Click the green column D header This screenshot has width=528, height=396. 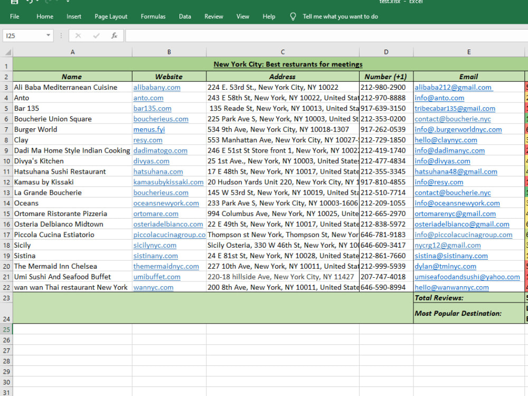(x=385, y=52)
